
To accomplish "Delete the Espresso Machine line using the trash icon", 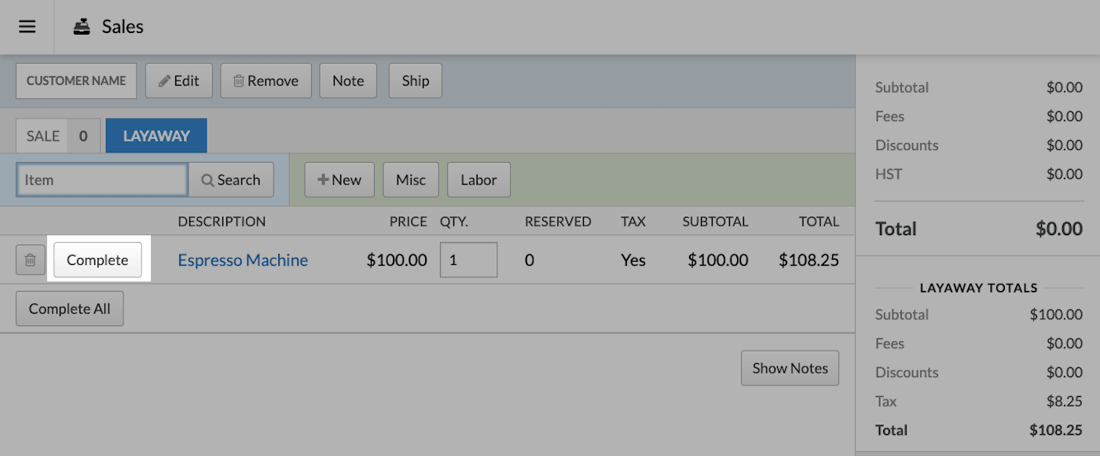I will (x=30, y=259).
